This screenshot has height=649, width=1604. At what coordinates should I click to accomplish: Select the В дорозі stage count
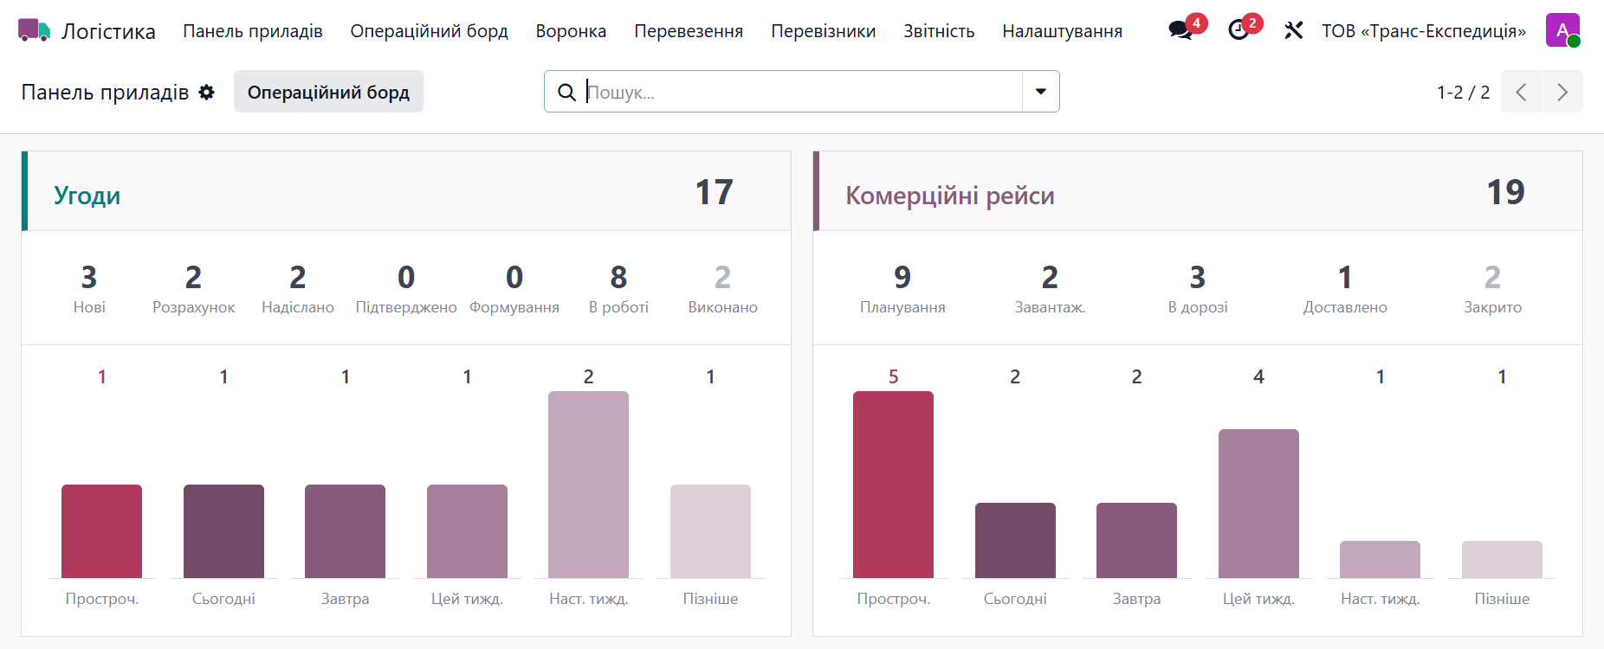[1198, 288]
